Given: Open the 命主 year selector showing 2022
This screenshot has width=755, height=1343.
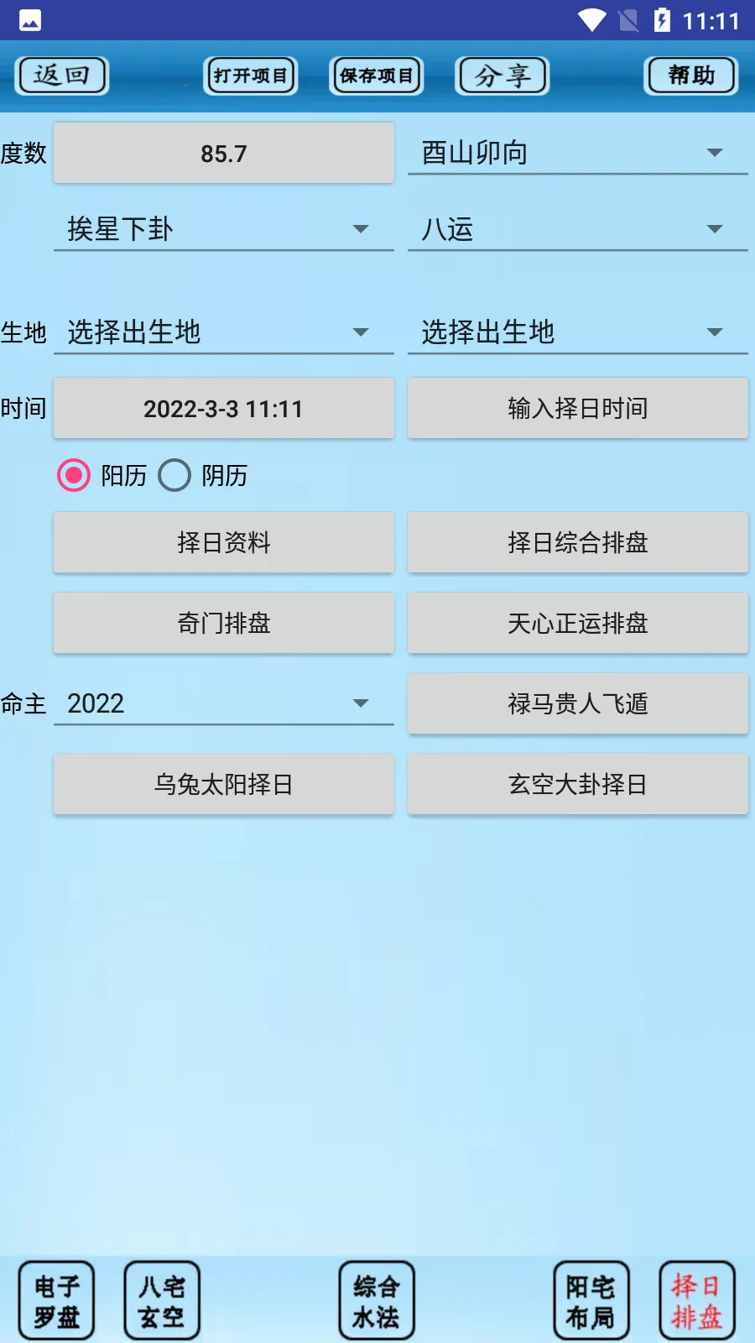Looking at the screenshot, I should (x=223, y=703).
